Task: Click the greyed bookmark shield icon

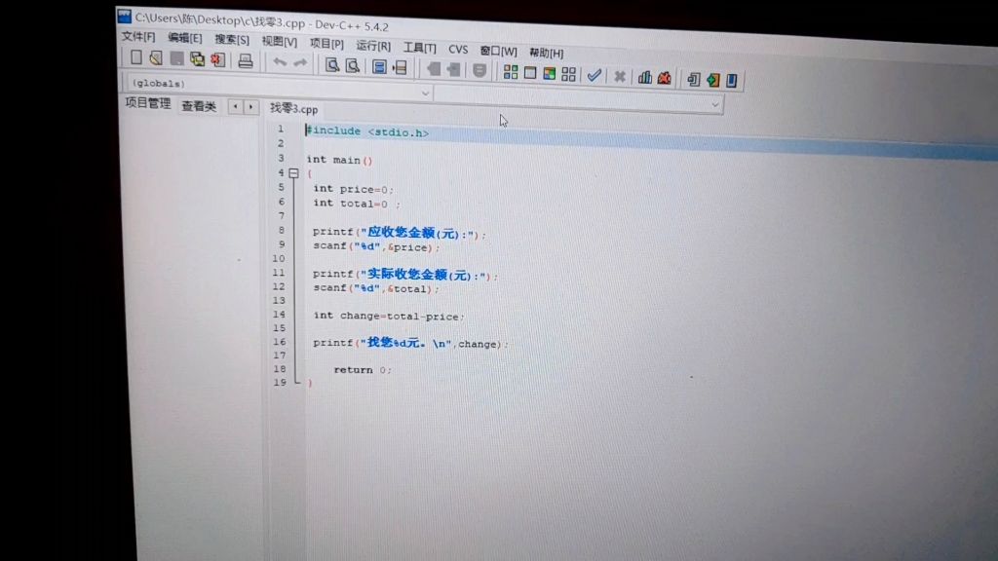Action: coord(480,70)
